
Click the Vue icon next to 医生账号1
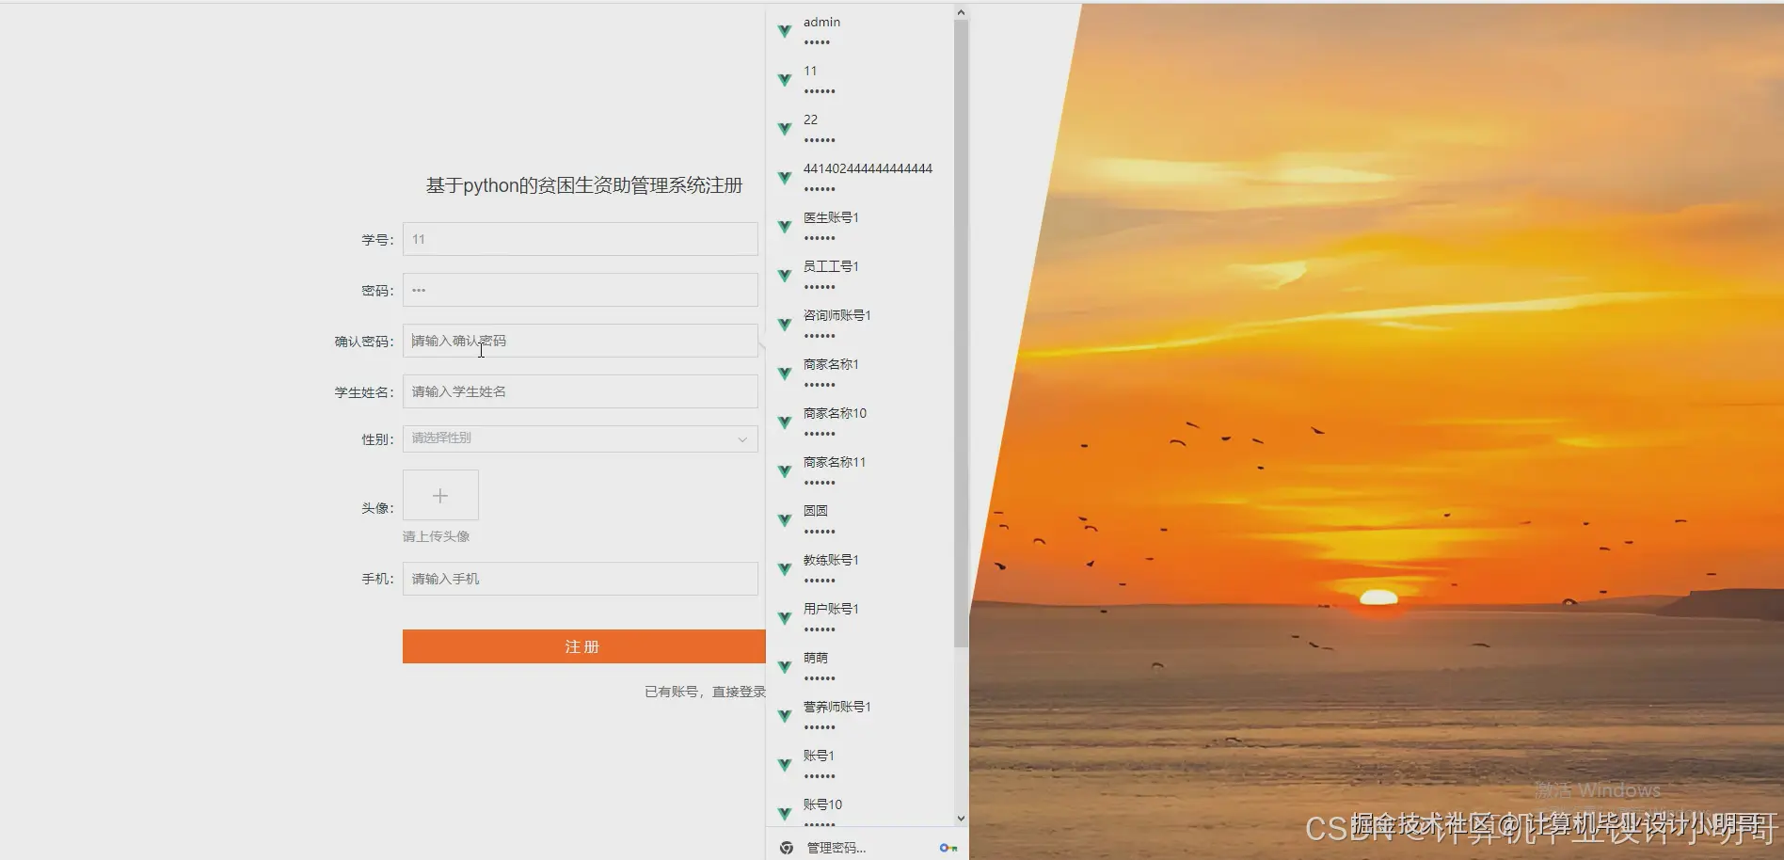(784, 226)
